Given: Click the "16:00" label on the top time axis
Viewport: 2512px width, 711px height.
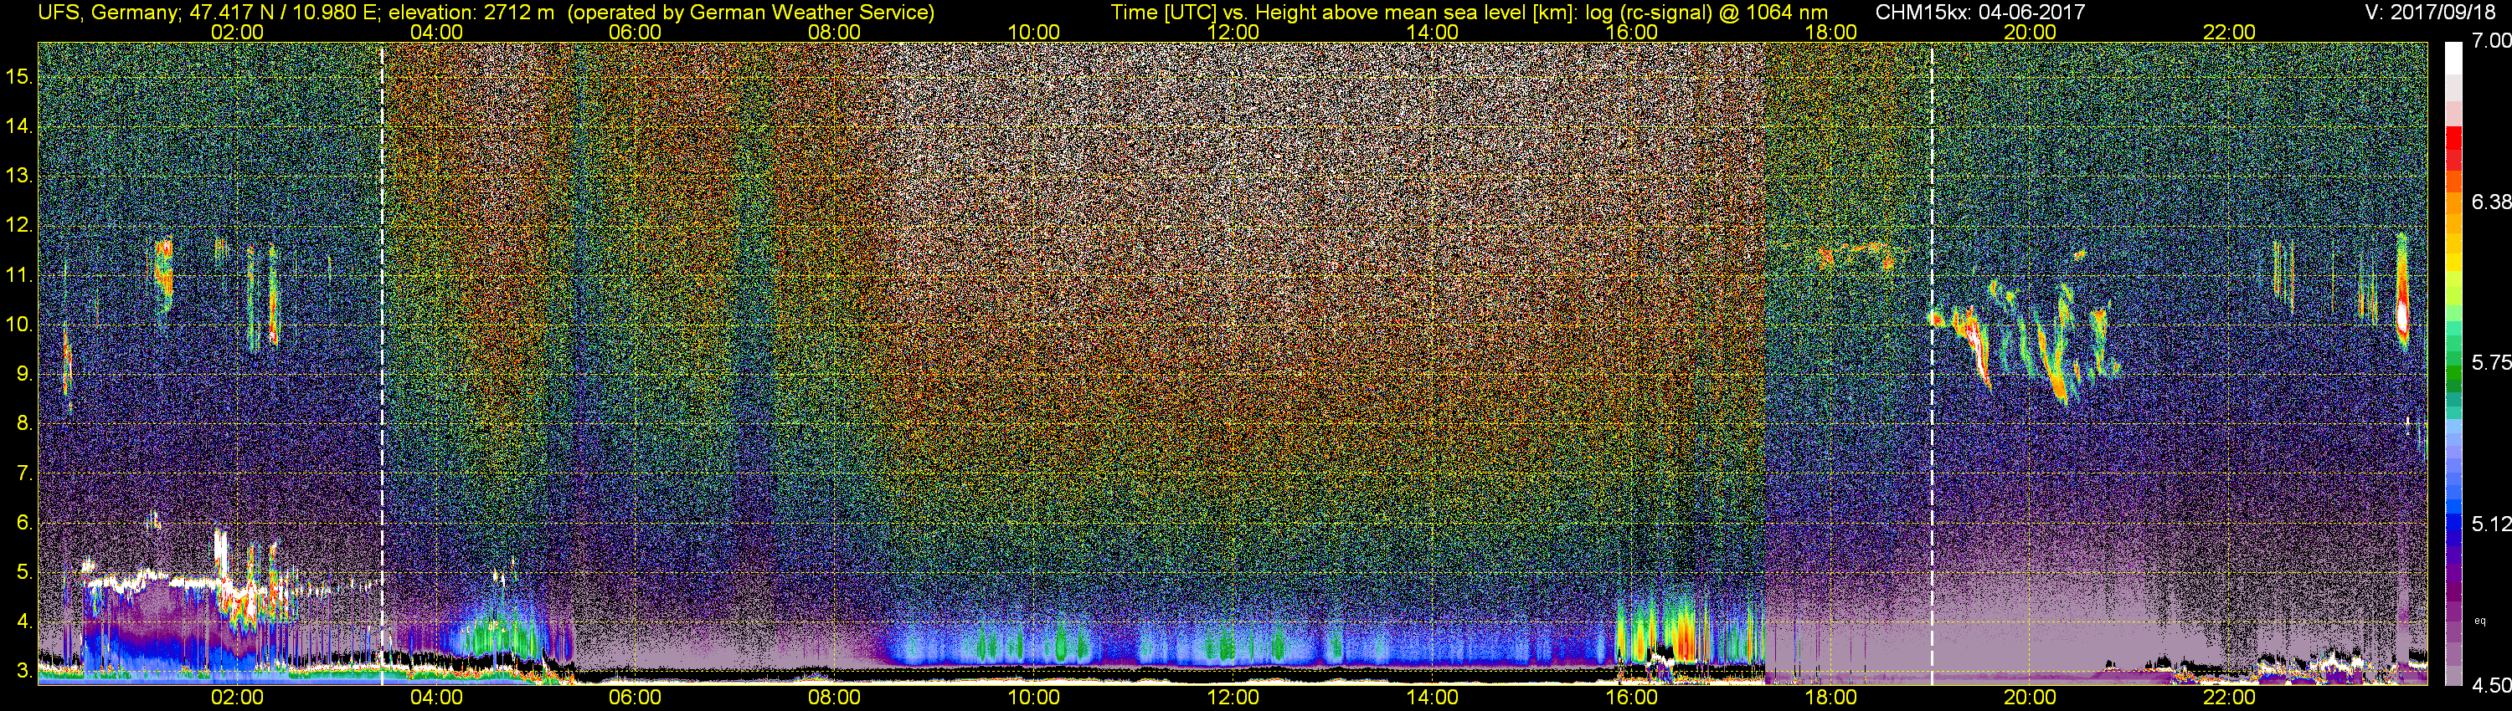Looking at the screenshot, I should coord(1631,32).
